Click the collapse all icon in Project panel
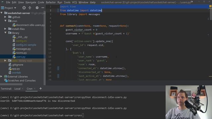 pos(30,8)
